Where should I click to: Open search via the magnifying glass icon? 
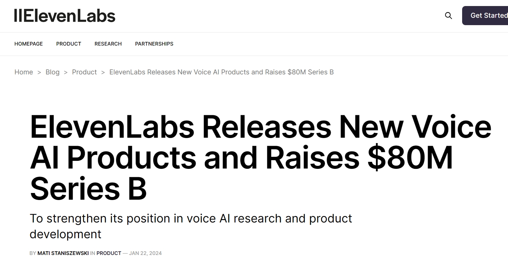pyautogui.click(x=448, y=15)
